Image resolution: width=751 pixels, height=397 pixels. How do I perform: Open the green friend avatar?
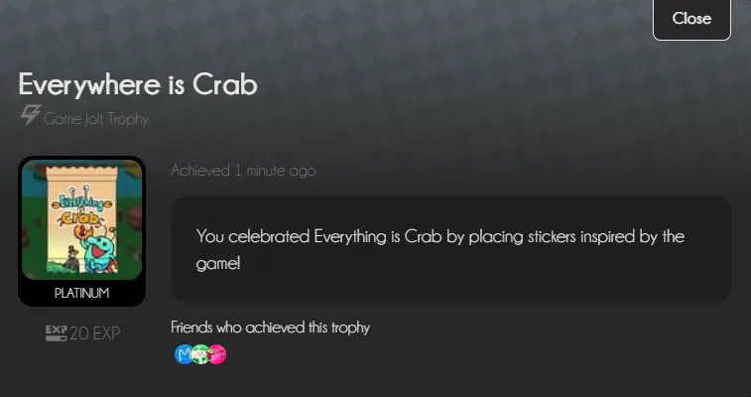point(200,353)
